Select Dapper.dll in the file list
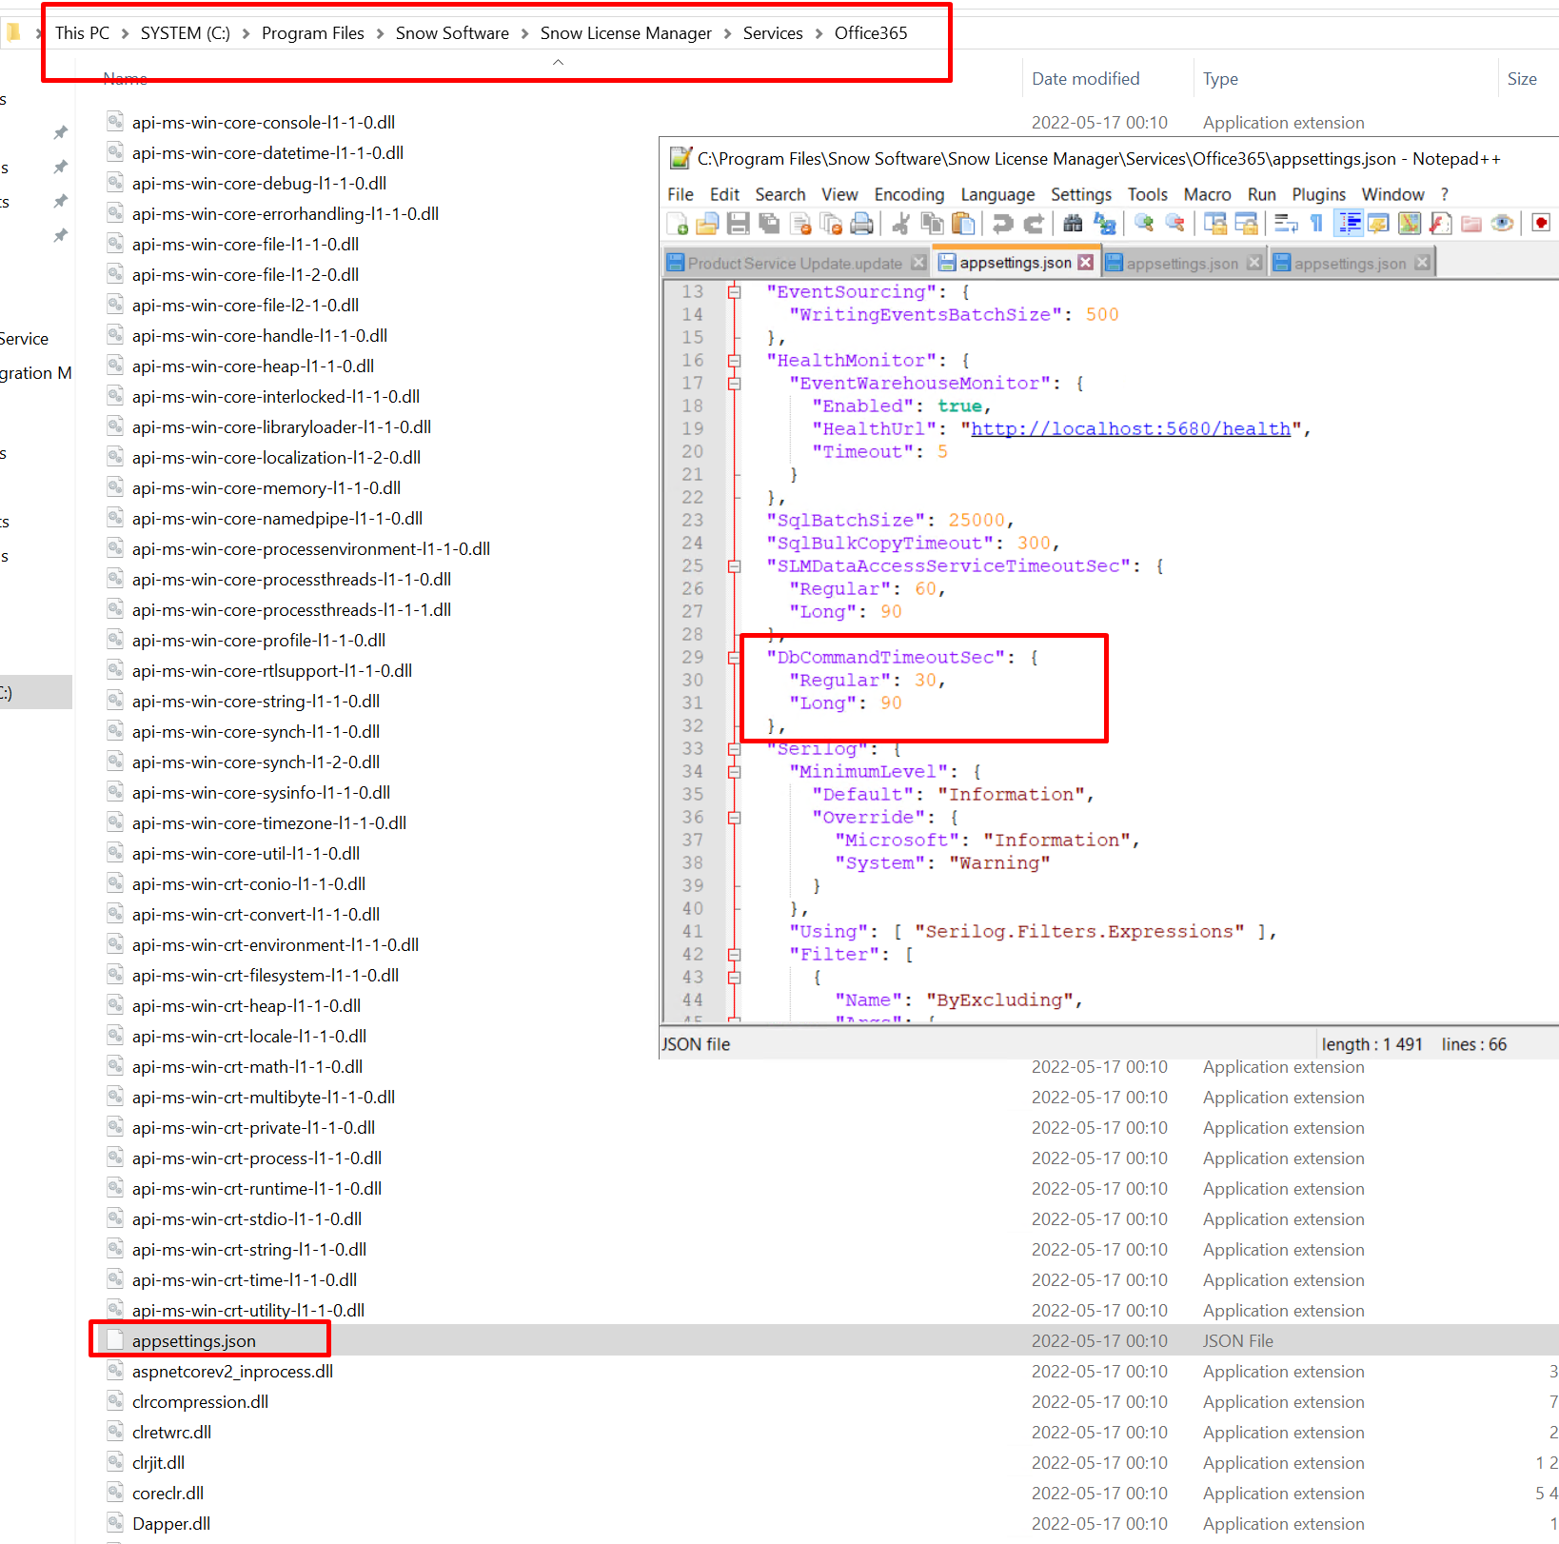This screenshot has width=1559, height=1544. point(171,1523)
